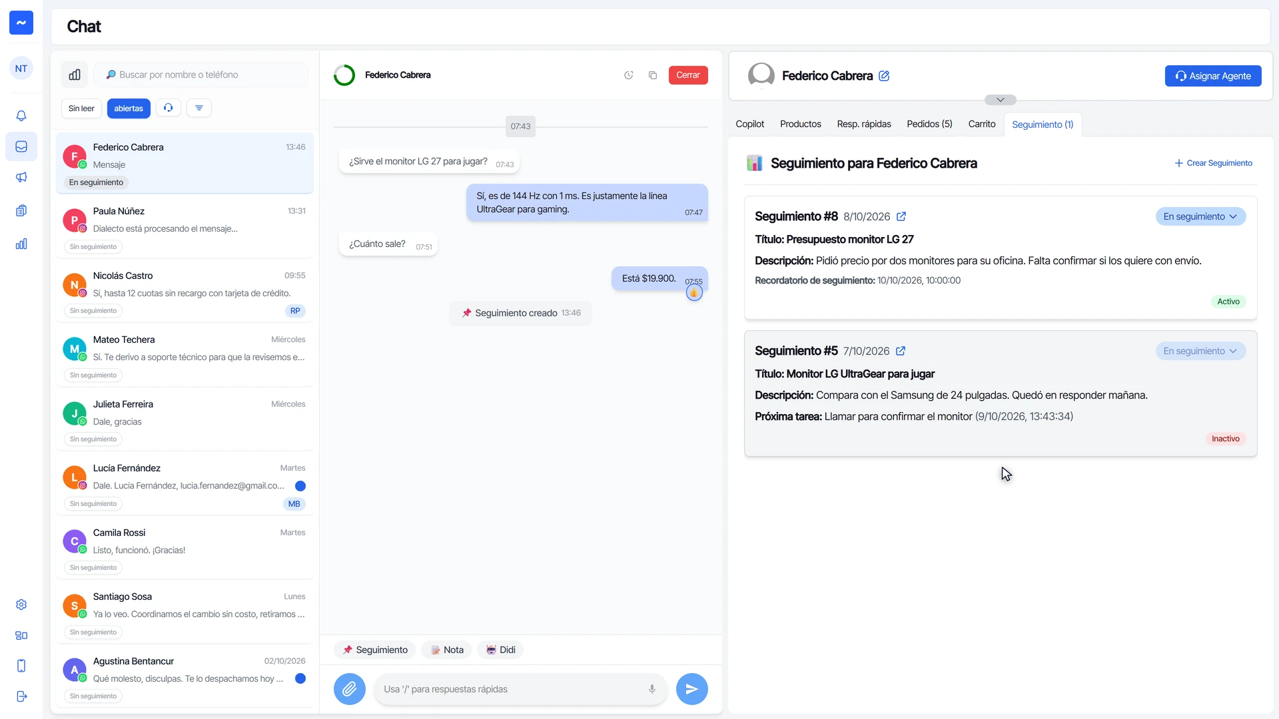Screen dimensions: 1279x719
Task: Click the NT user avatar
Action: tap(21, 69)
